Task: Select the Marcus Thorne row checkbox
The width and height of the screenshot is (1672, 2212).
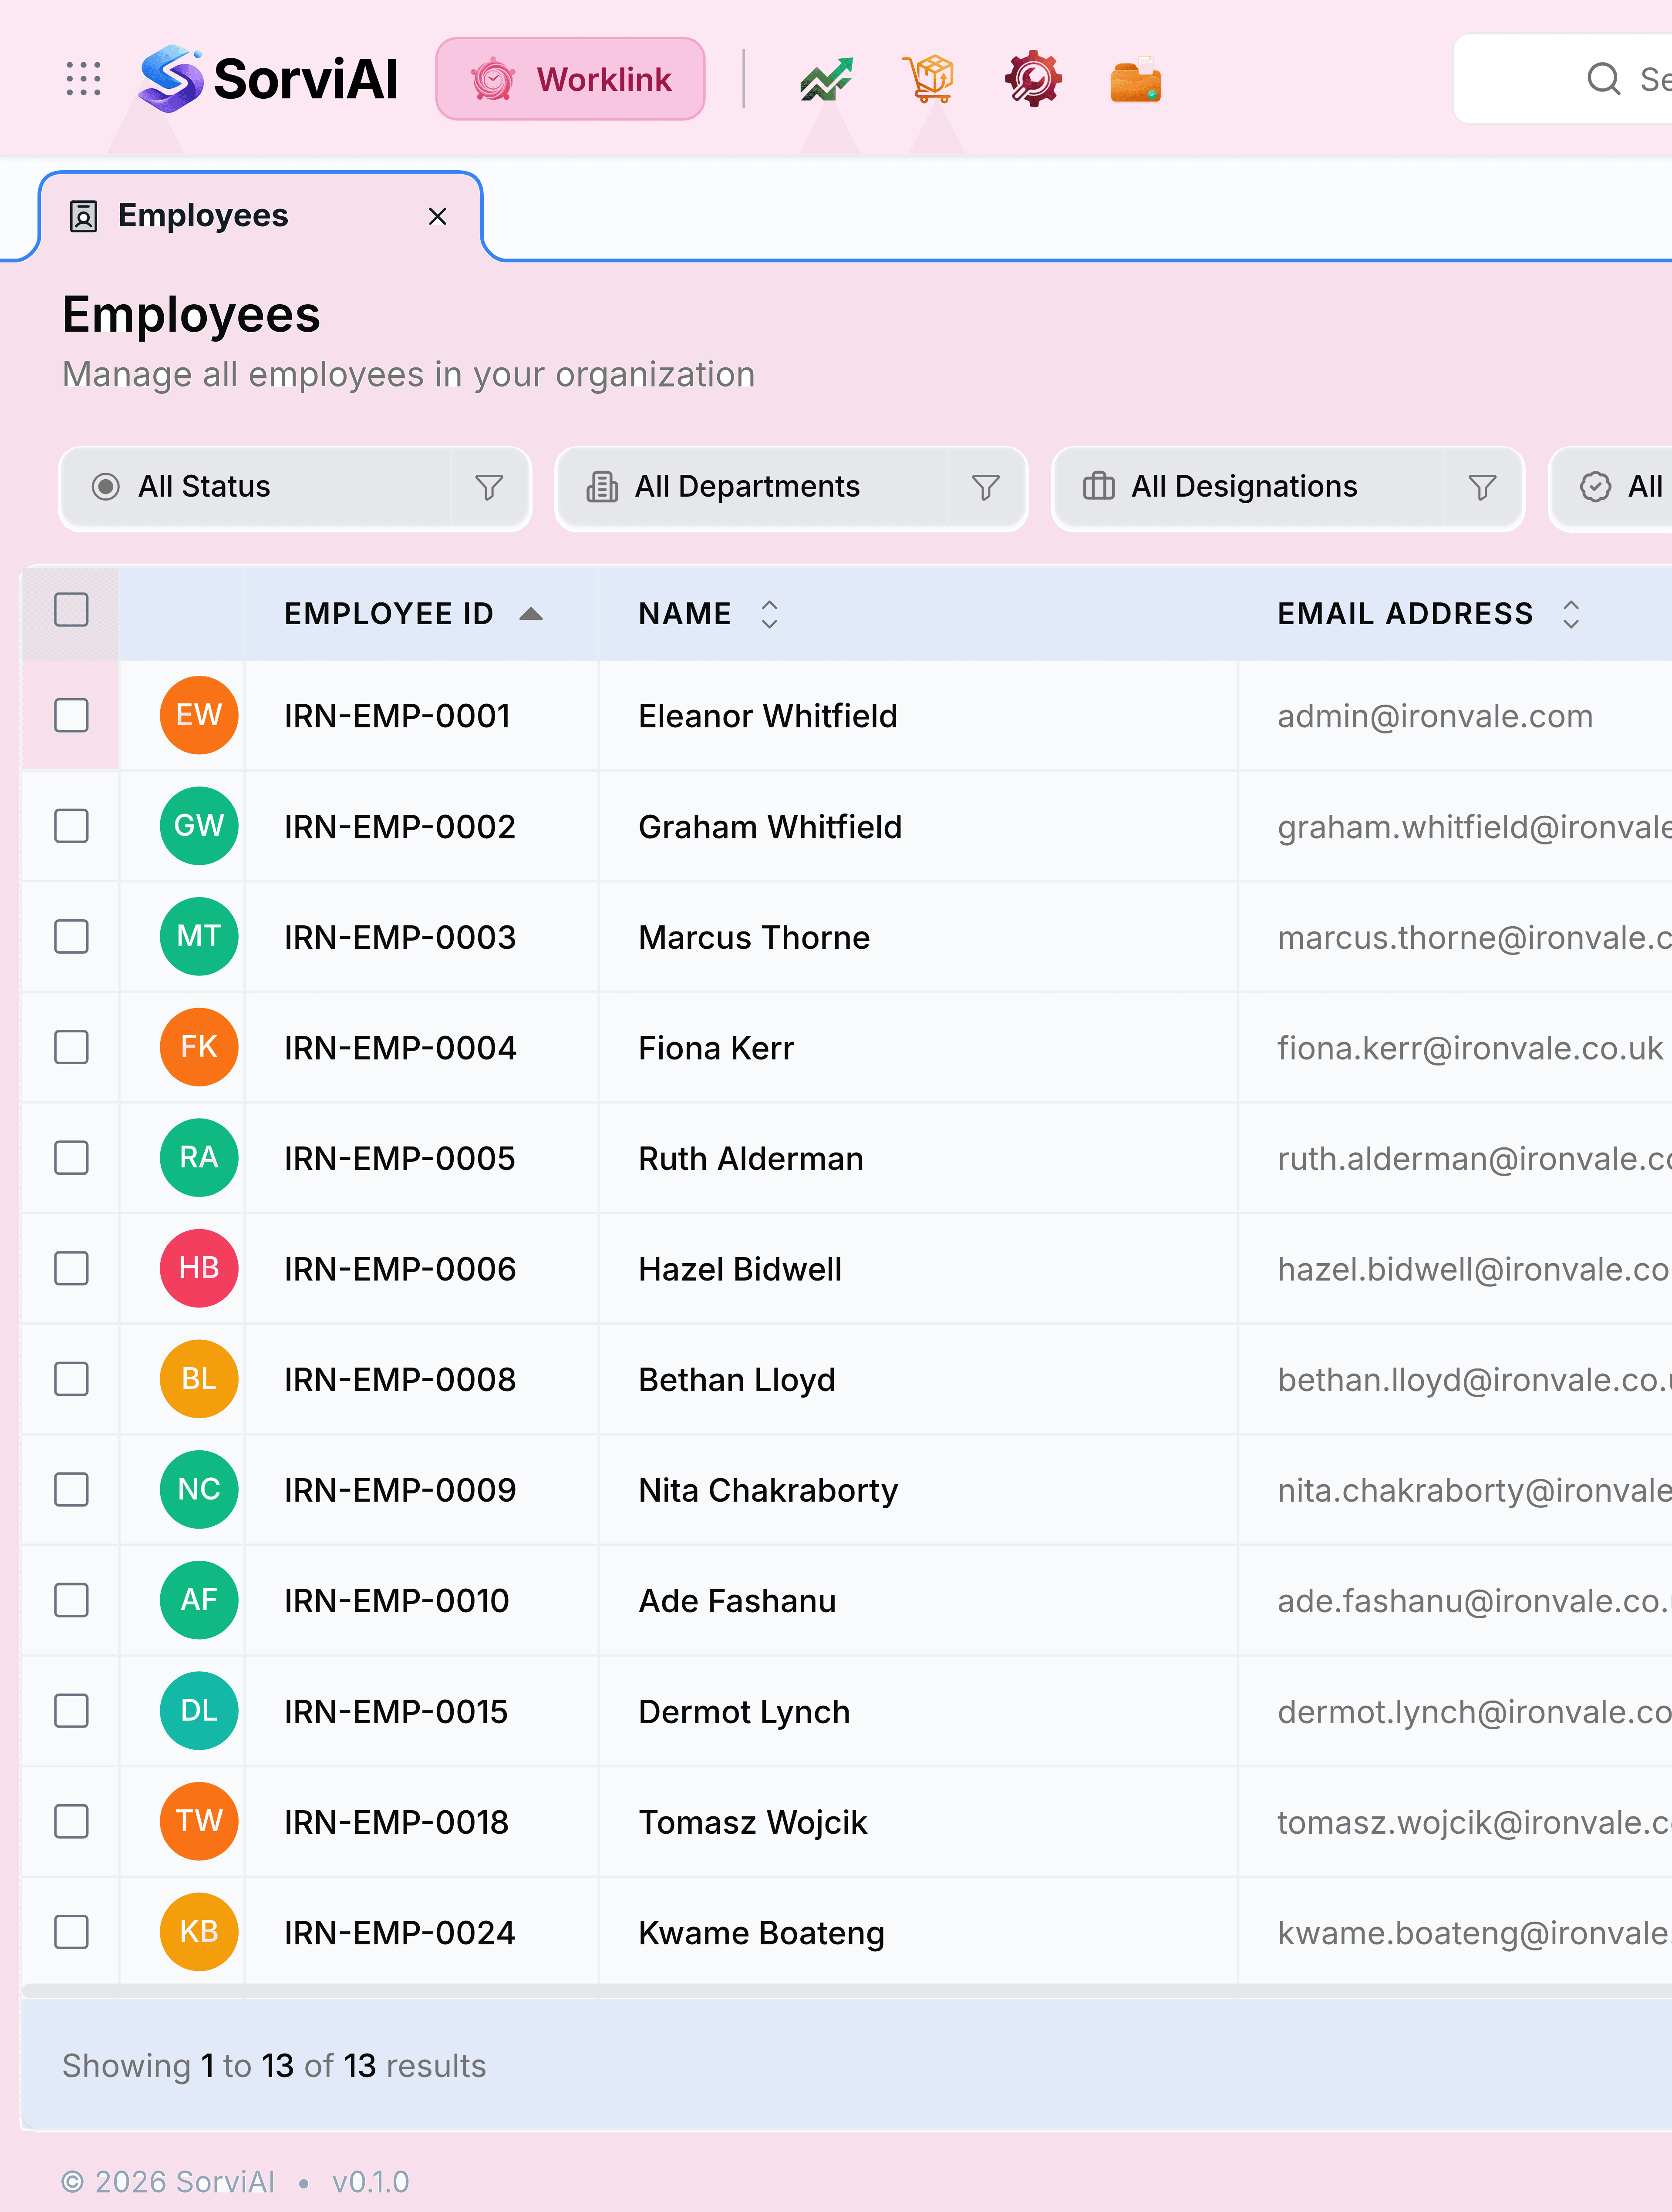Action: point(71,937)
